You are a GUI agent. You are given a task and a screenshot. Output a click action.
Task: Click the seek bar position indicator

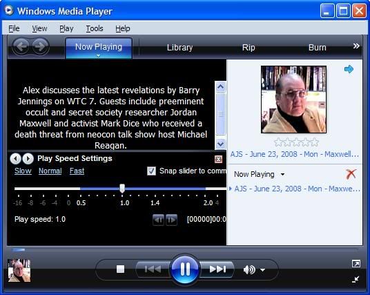[x=19, y=249]
